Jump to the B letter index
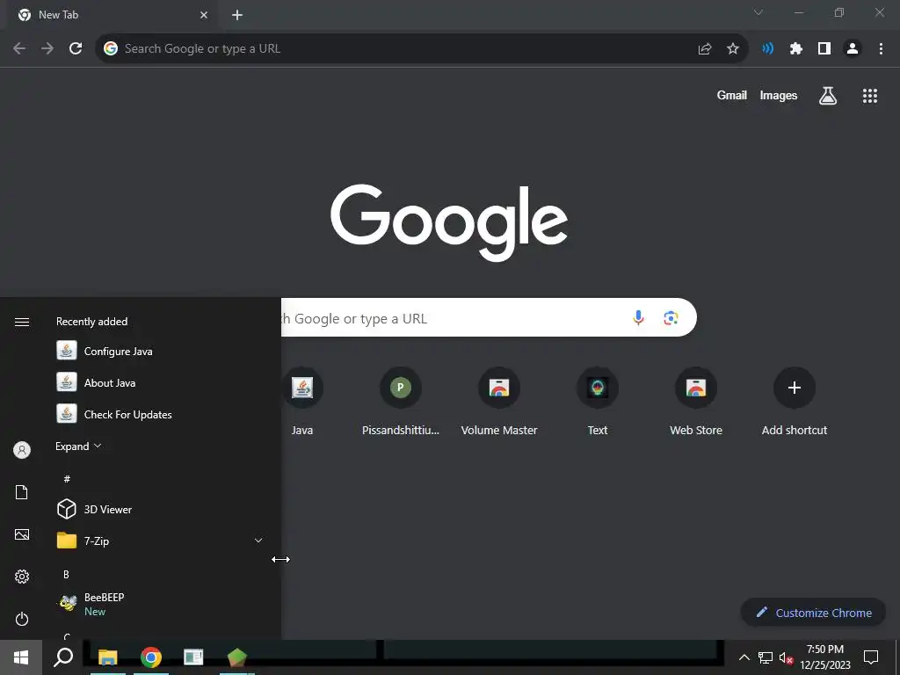This screenshot has width=900, height=675. [66, 574]
